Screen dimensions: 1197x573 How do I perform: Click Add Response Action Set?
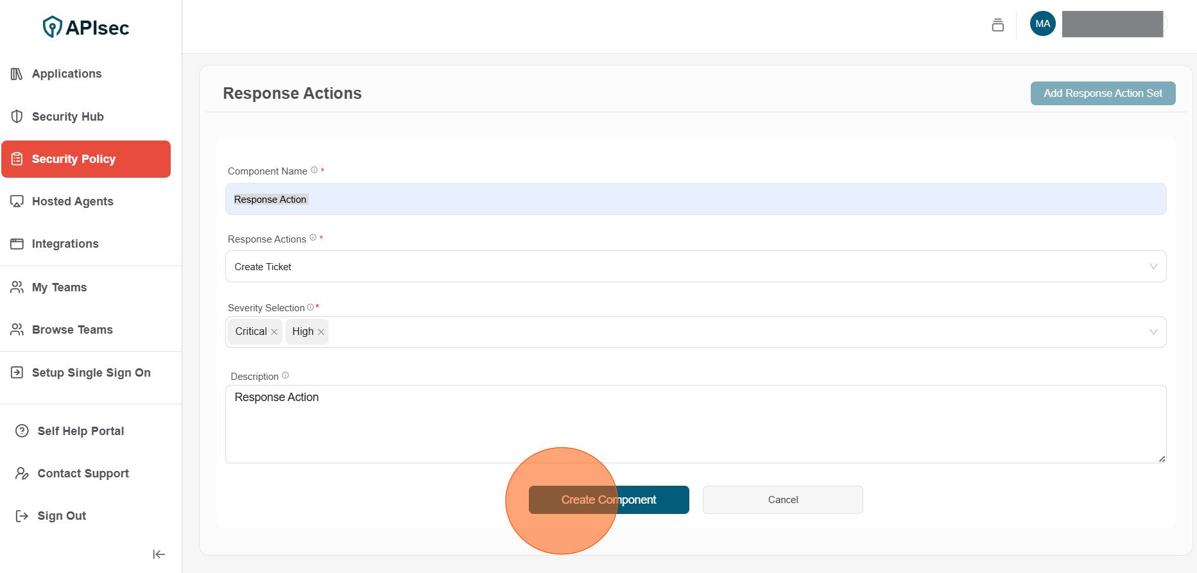point(1102,93)
